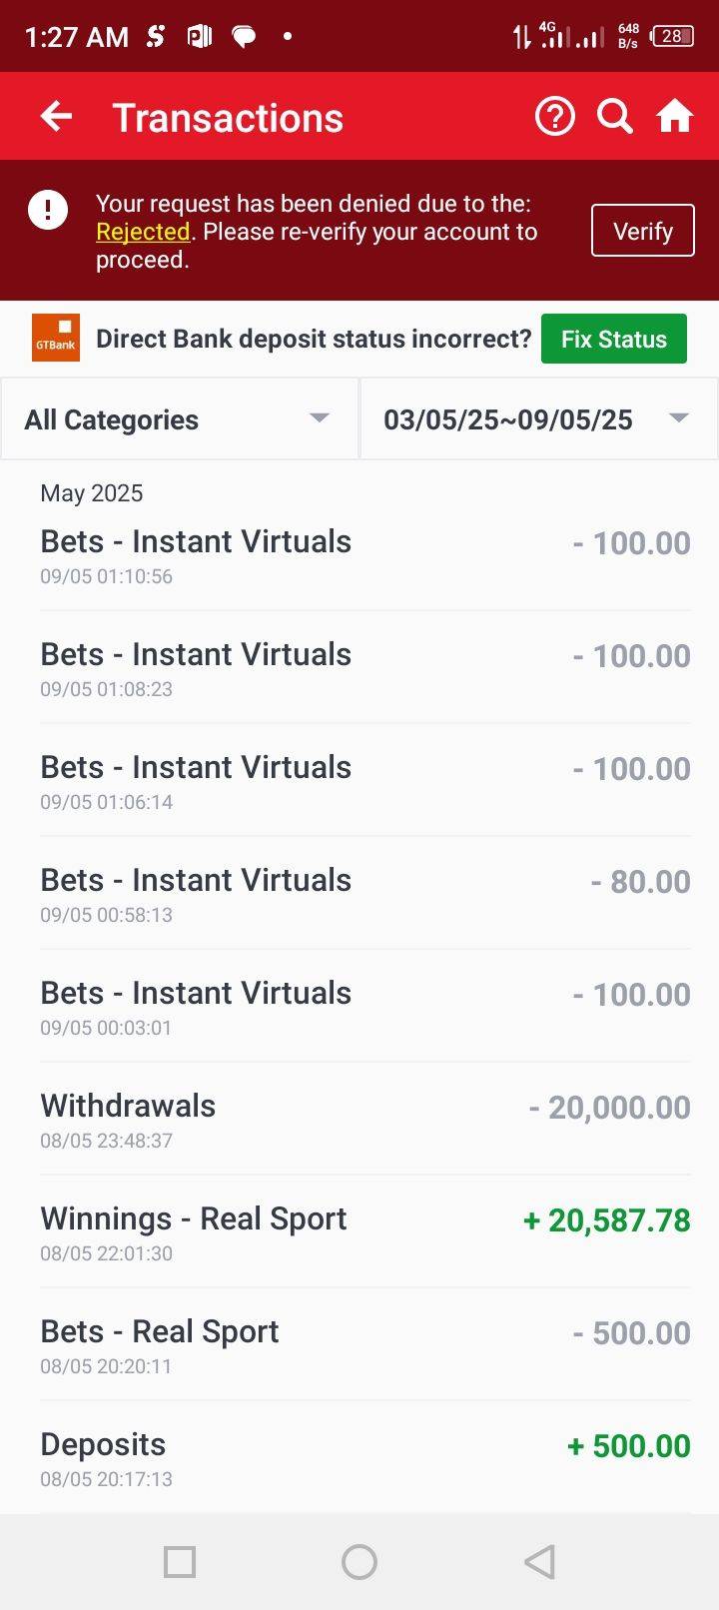Tap the back arrow icon
Viewport: 719px width, 1610px height.
56,117
